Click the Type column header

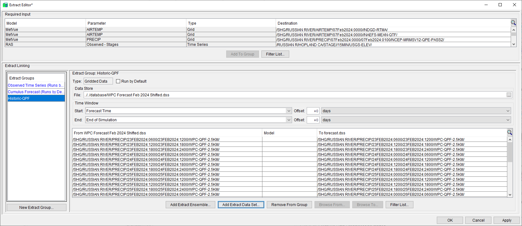pyautogui.click(x=231, y=23)
